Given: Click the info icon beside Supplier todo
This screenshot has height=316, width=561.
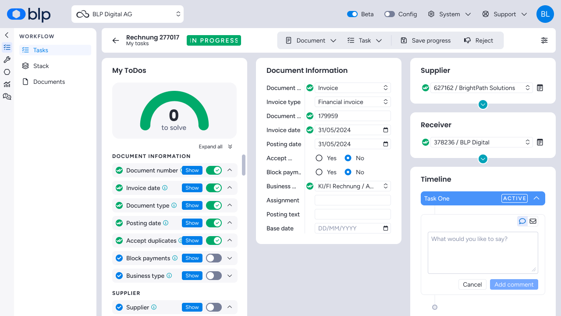Looking at the screenshot, I should pos(154,307).
